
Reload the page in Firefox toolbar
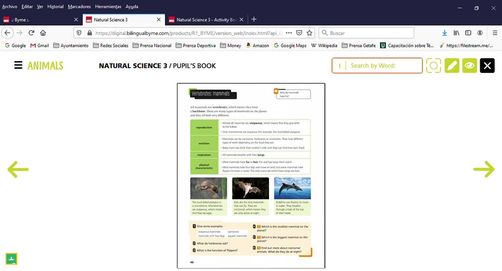31,33
